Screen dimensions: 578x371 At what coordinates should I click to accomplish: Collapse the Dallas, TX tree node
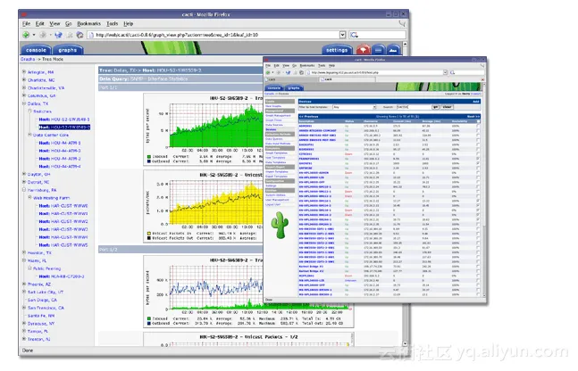click(24, 103)
